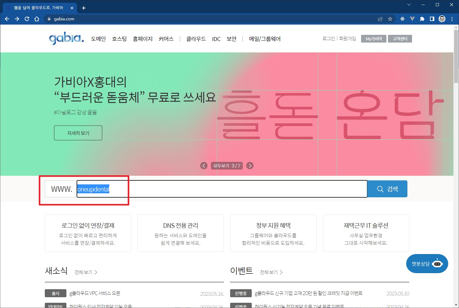Open the 도메인 menu
Screen dimensions: 459x308
click(98, 39)
